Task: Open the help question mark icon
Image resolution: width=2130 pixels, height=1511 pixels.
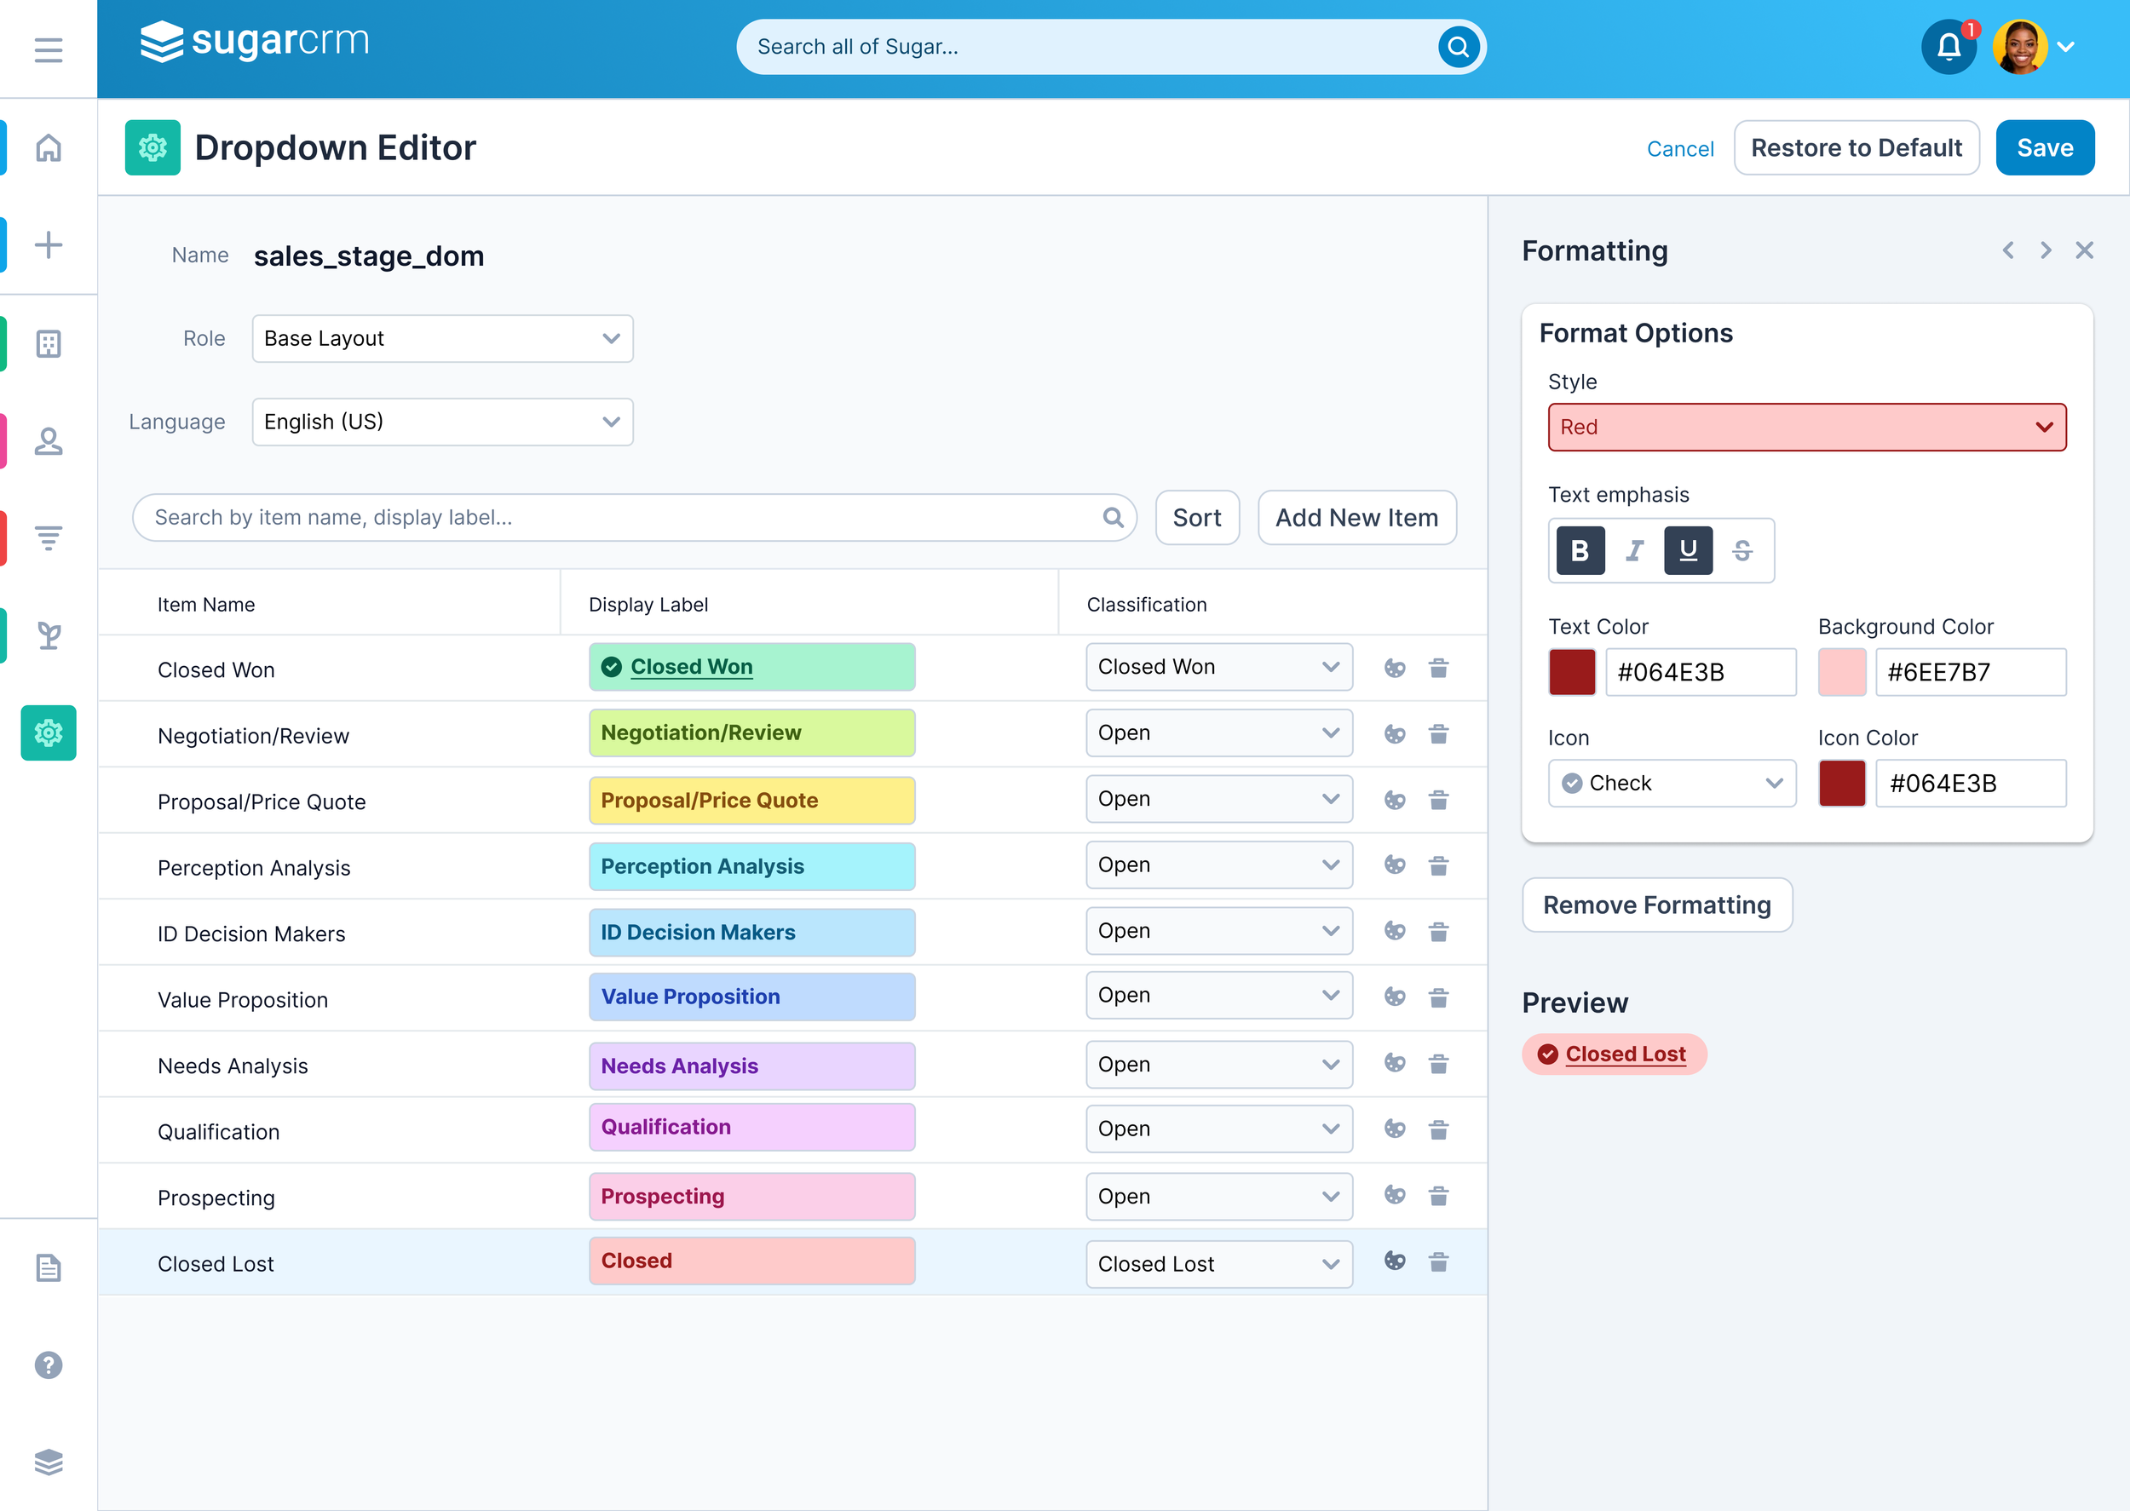Action: click(x=49, y=1364)
